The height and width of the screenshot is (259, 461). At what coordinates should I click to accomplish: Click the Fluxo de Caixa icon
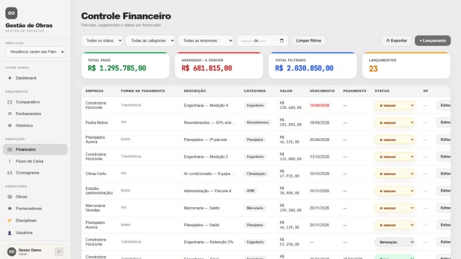coord(10,161)
